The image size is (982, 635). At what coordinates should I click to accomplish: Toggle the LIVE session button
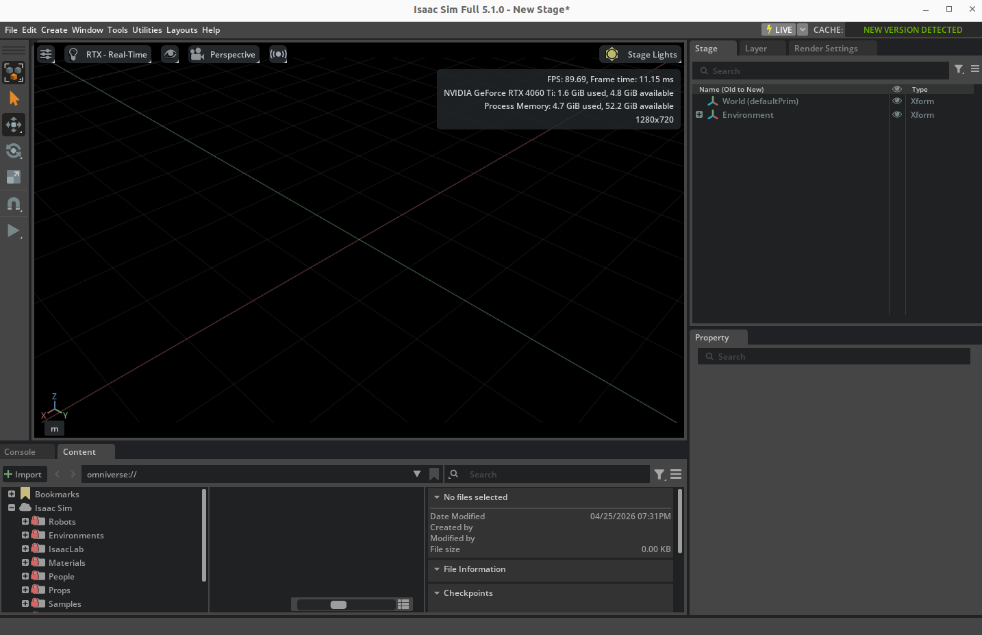(x=779, y=29)
